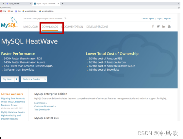Image resolution: width=183 pixels, height=139 pixels.
Task: Click the Login link
Action: [x=159, y=18]
